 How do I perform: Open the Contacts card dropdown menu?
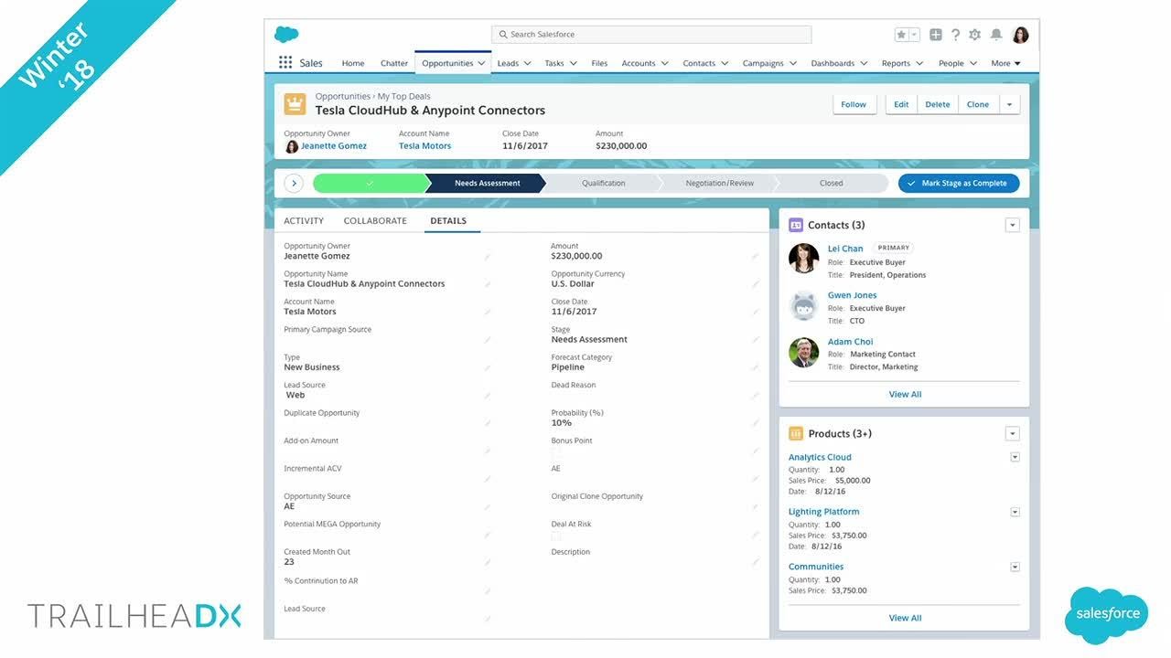(1012, 225)
